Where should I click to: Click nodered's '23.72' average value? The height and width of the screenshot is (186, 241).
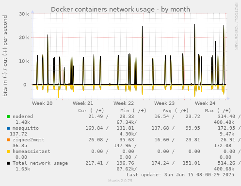(193, 117)
